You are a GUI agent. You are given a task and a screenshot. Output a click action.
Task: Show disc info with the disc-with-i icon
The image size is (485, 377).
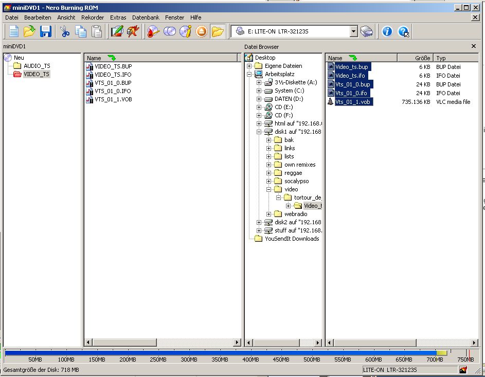pos(186,31)
